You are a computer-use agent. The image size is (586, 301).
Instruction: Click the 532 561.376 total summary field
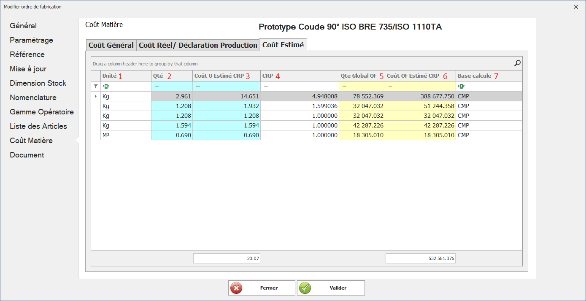(x=421, y=258)
